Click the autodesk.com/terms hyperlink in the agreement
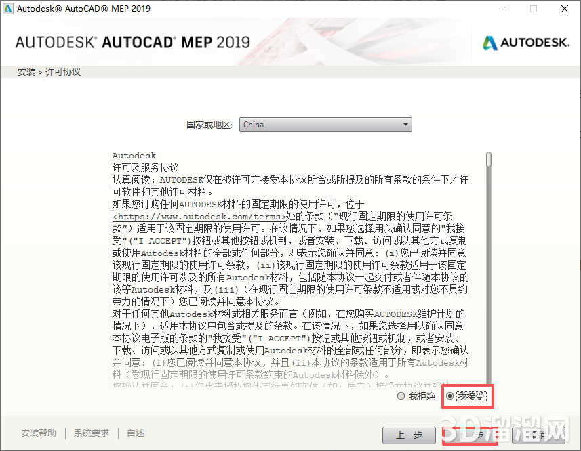 click(199, 217)
